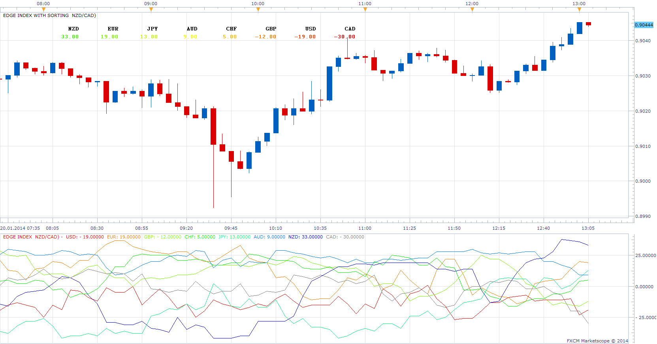This screenshot has height=344, width=657.
Task: Select the NZD: 33.00000 legend entry
Action: tap(305, 237)
